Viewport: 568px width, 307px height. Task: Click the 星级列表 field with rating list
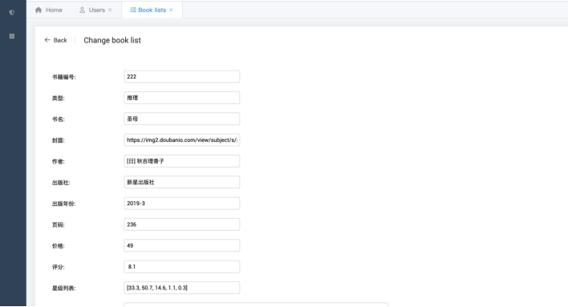pos(182,288)
